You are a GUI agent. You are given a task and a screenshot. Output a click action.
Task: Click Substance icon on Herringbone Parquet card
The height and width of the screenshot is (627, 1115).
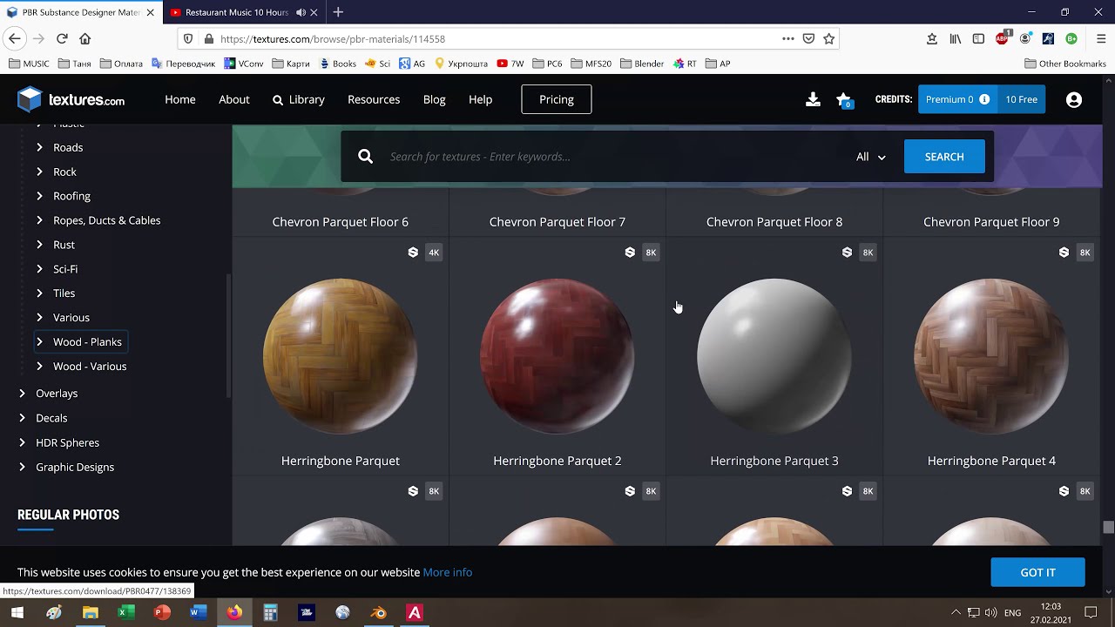point(413,253)
